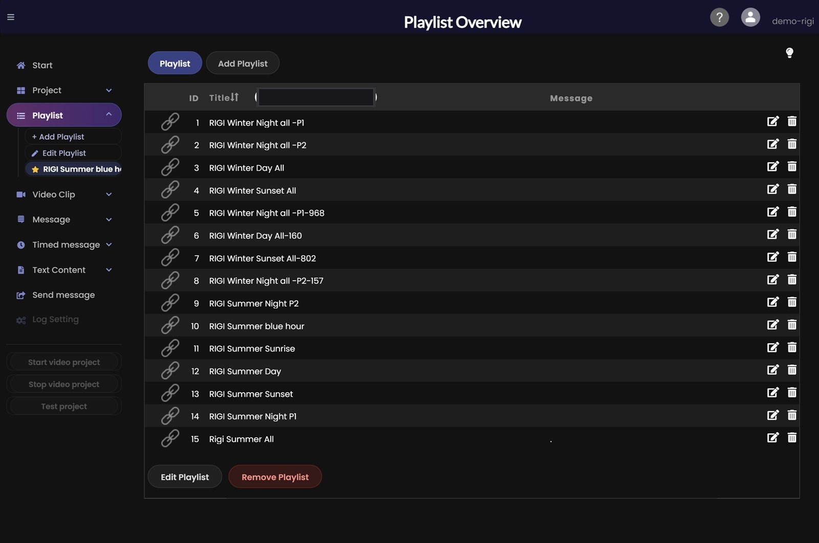Click the Start video project button
The image size is (819, 543).
(x=64, y=362)
